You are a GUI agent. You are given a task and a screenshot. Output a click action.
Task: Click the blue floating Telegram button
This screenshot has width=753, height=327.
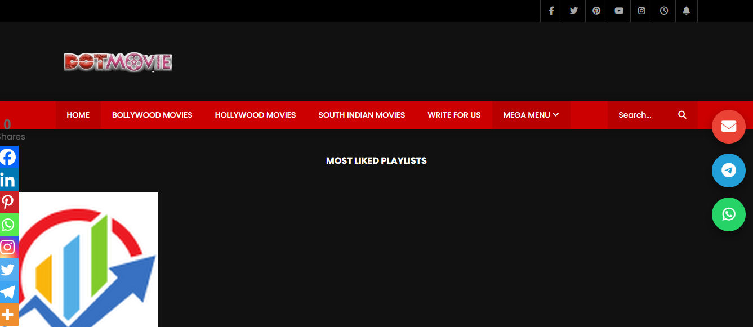click(729, 171)
